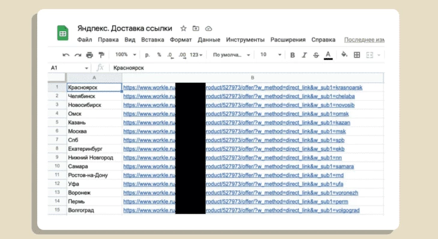Open the link ending sub1=volgograd
Screen dimensions: 438x239
tap(241, 210)
